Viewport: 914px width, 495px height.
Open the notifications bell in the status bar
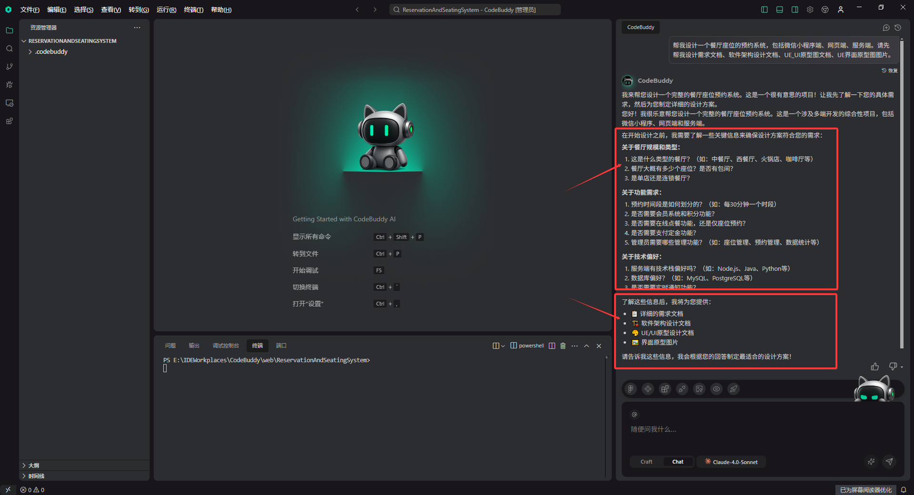[x=904, y=490]
